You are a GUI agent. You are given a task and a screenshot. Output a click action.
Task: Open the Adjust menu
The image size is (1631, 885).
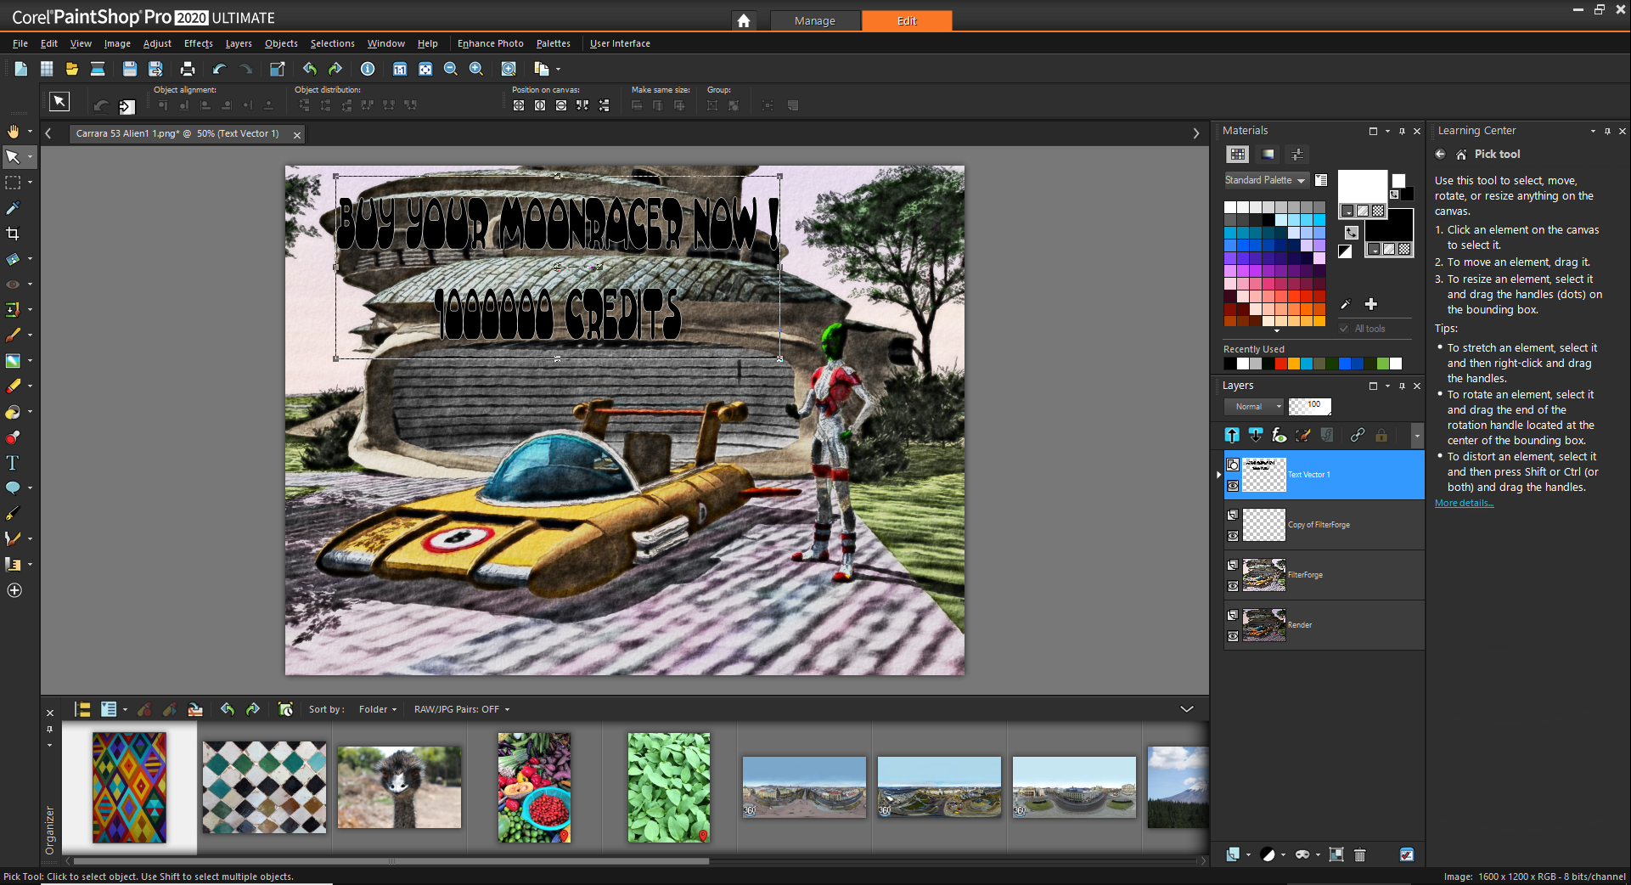point(157,43)
